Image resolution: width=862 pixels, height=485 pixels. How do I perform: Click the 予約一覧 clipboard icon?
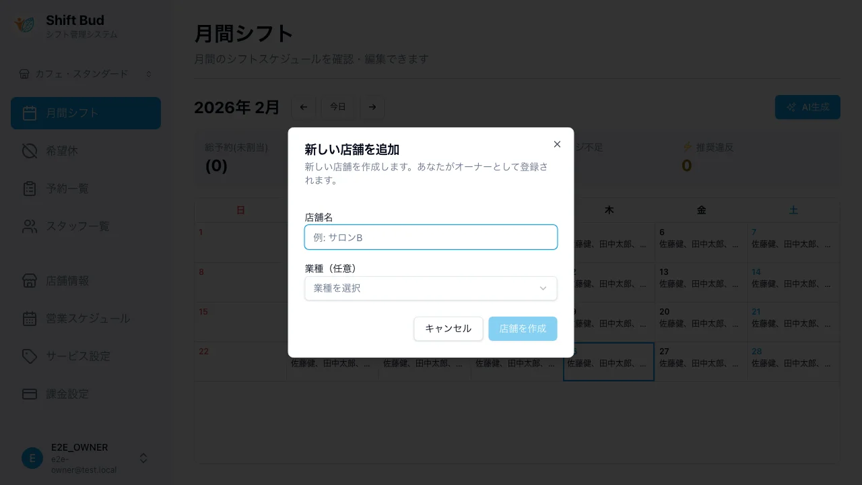pos(30,189)
